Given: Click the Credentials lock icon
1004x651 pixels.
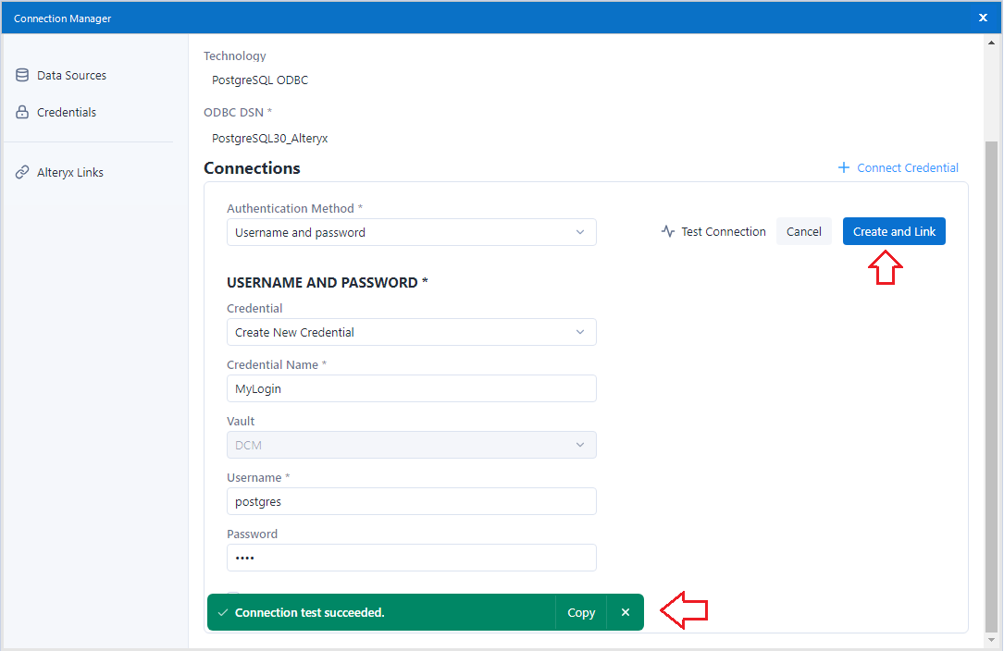Looking at the screenshot, I should 22,112.
